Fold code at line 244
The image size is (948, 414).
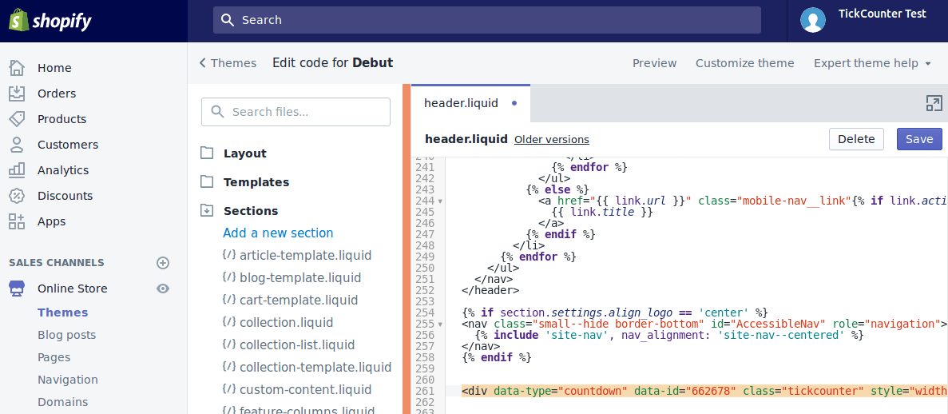pos(440,201)
